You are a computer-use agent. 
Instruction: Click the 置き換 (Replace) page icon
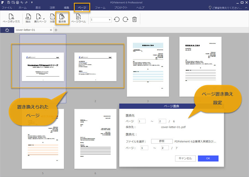pyautogui.click(x=62, y=18)
